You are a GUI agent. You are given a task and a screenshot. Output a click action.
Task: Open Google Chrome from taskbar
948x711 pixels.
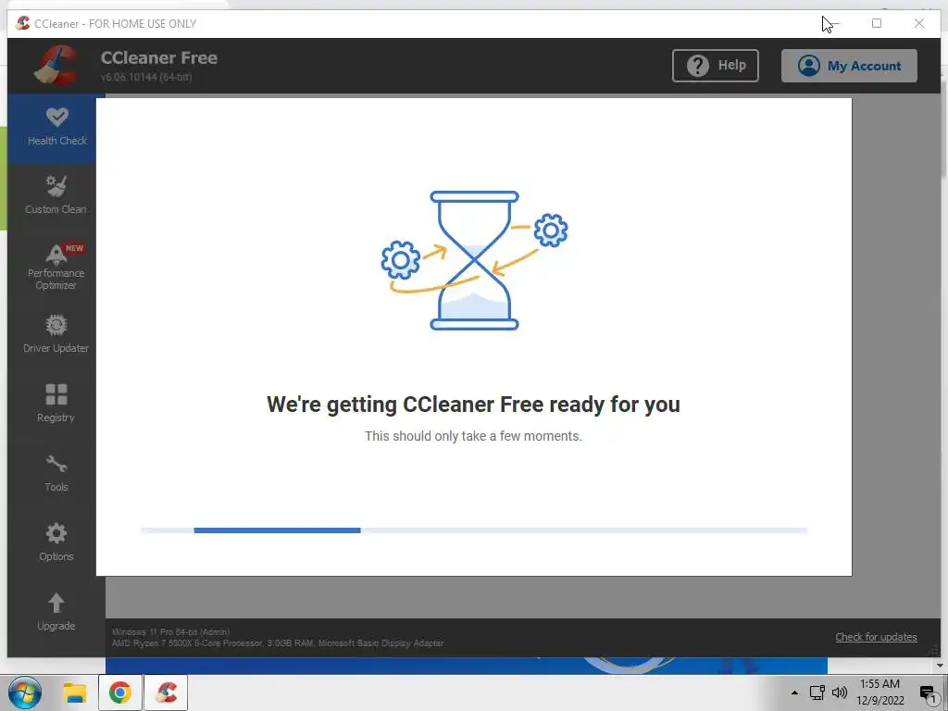pyautogui.click(x=119, y=692)
